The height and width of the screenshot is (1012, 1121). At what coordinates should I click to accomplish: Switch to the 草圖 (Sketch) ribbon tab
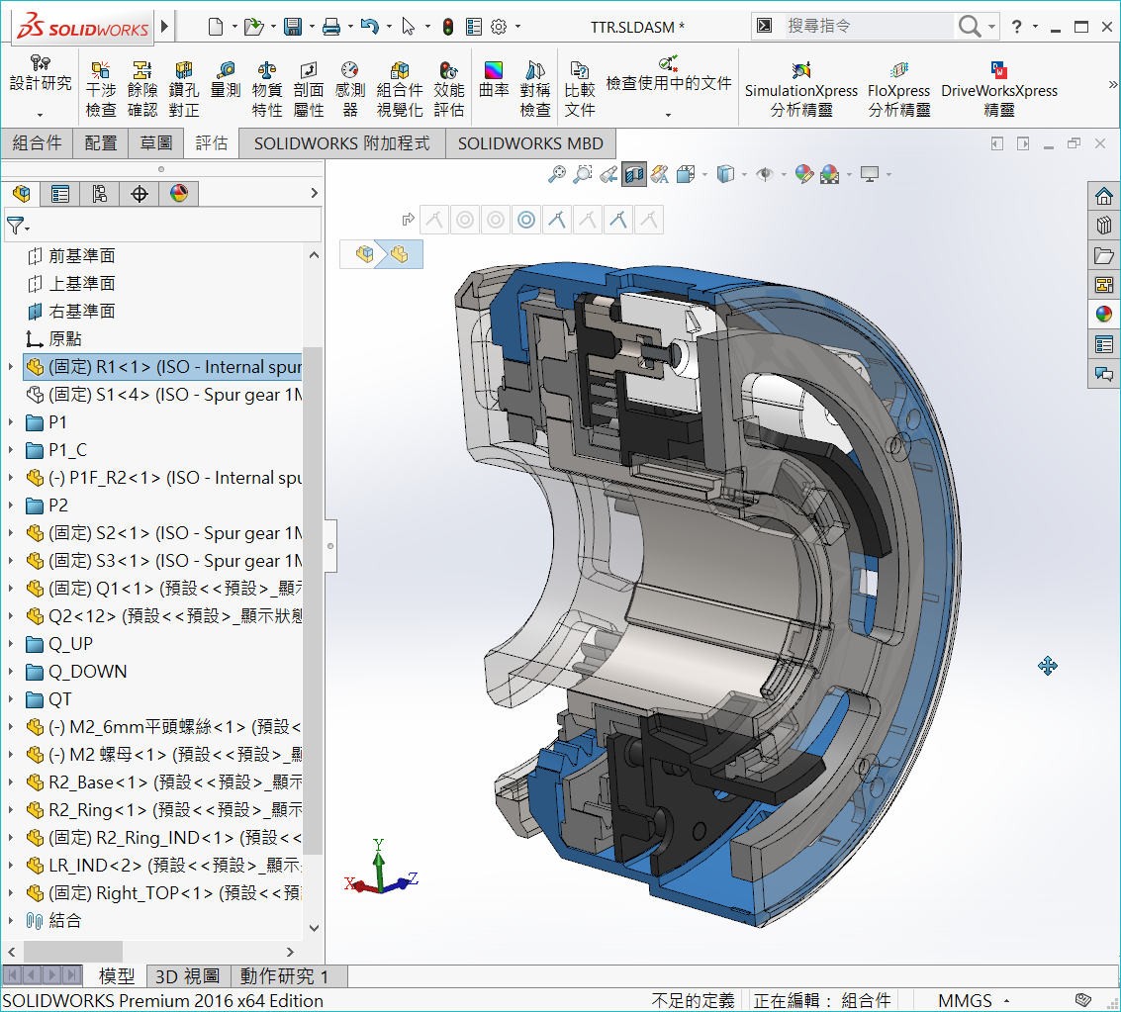tap(156, 143)
